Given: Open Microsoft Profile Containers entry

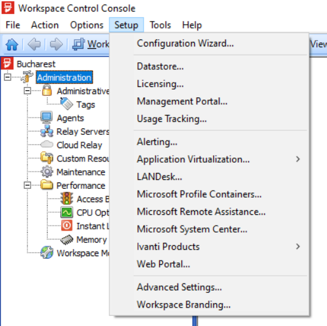Looking at the screenshot, I should [209, 194].
